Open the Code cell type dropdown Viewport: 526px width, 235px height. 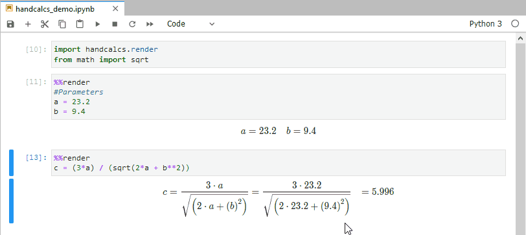tap(190, 24)
